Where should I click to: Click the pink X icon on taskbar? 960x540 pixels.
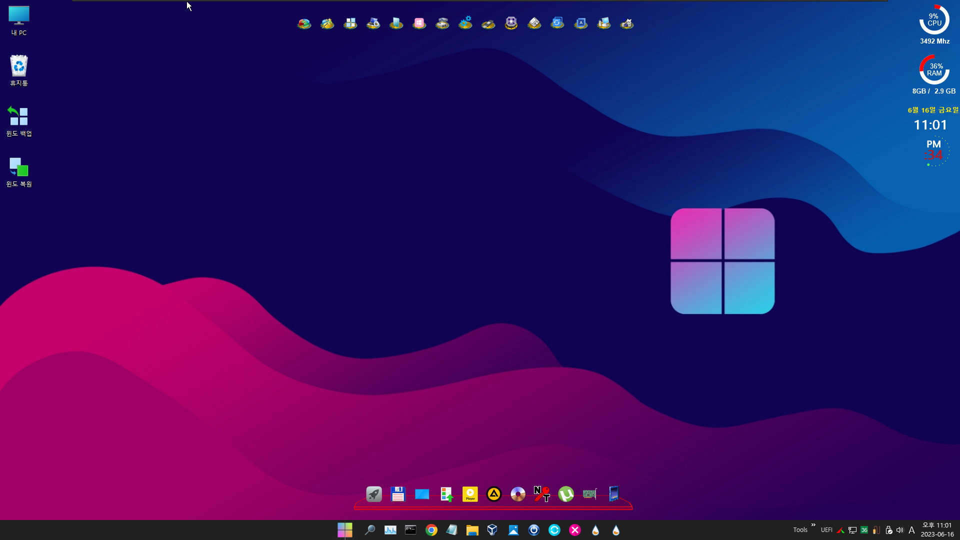(575, 530)
